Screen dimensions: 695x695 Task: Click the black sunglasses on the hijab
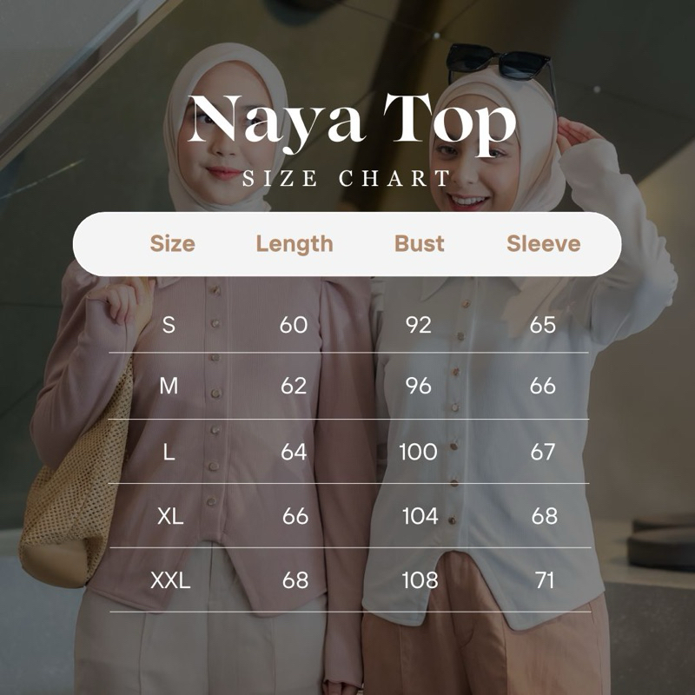click(x=500, y=64)
